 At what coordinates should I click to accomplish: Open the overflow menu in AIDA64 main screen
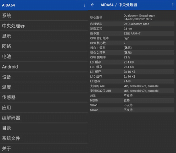point(85,5)
